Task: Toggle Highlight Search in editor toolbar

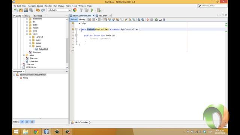Action: 117,19
